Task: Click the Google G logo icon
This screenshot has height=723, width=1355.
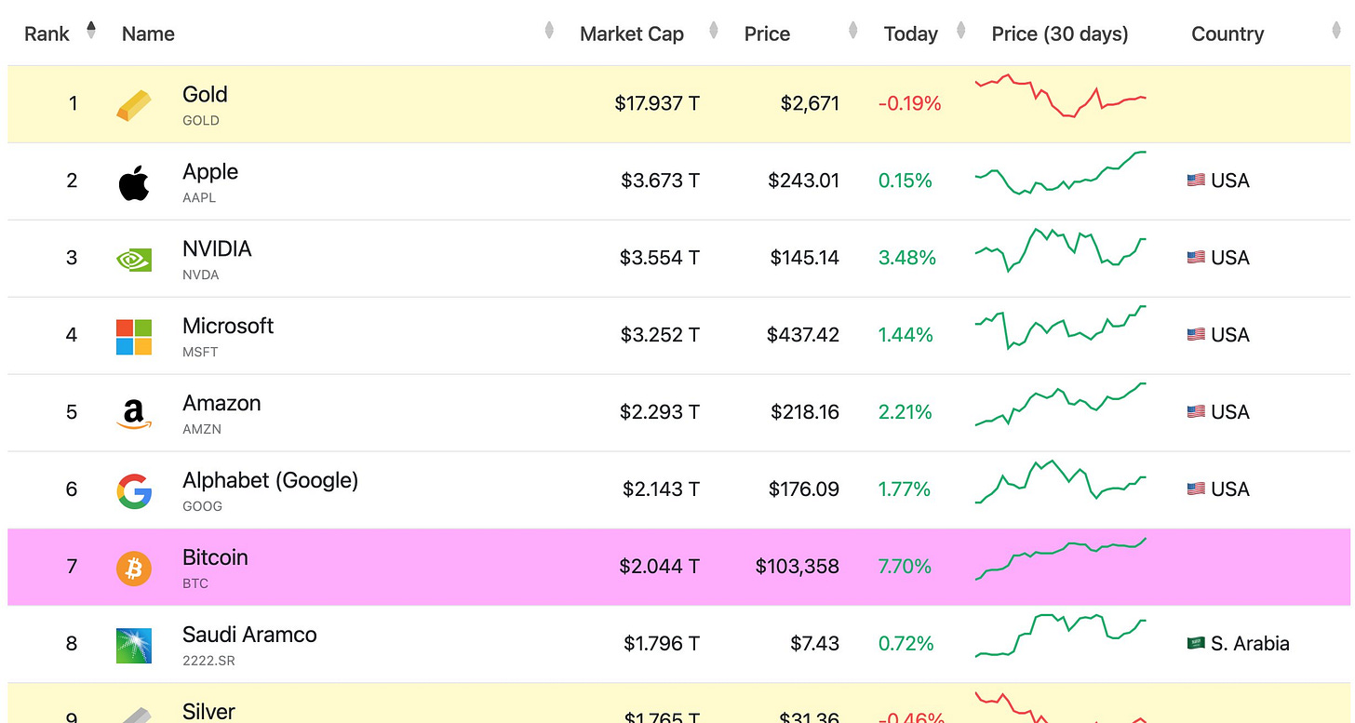Action: (x=134, y=491)
